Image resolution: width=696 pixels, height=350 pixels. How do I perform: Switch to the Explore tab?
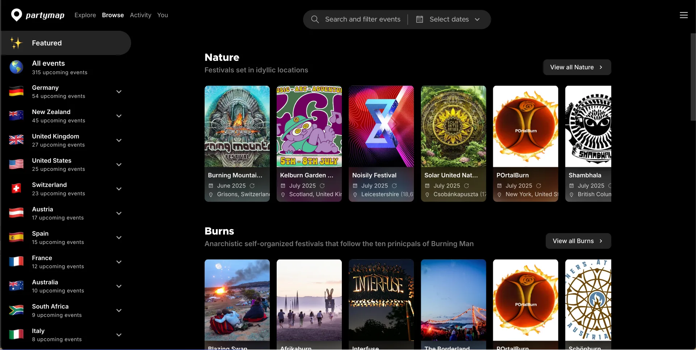85,15
